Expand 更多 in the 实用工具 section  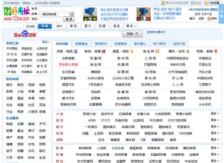click(46, 42)
